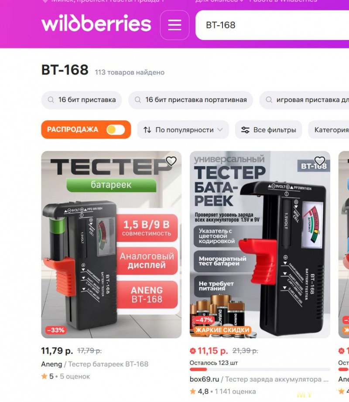Open the Aneng tester product image

pyautogui.click(x=111, y=245)
